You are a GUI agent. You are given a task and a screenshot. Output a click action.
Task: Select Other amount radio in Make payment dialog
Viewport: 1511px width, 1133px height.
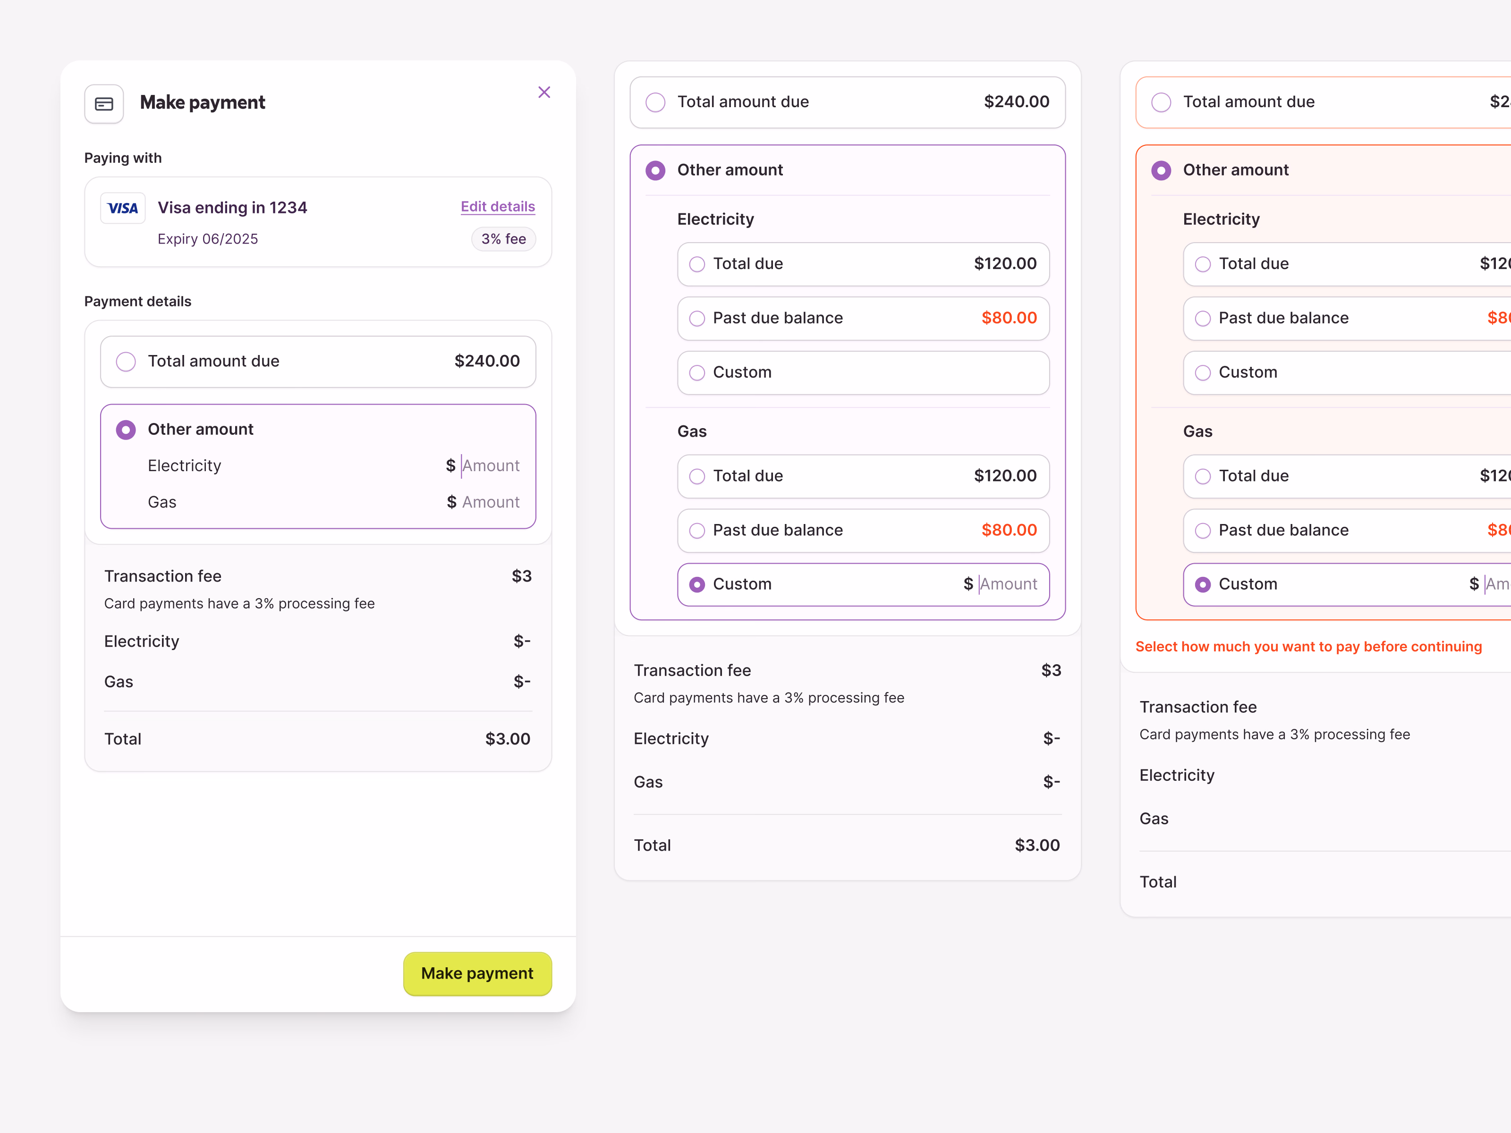[126, 430]
